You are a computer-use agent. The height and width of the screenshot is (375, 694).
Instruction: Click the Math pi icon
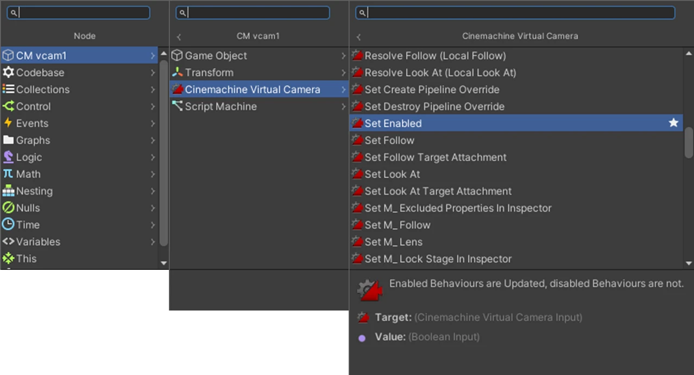pos(8,174)
